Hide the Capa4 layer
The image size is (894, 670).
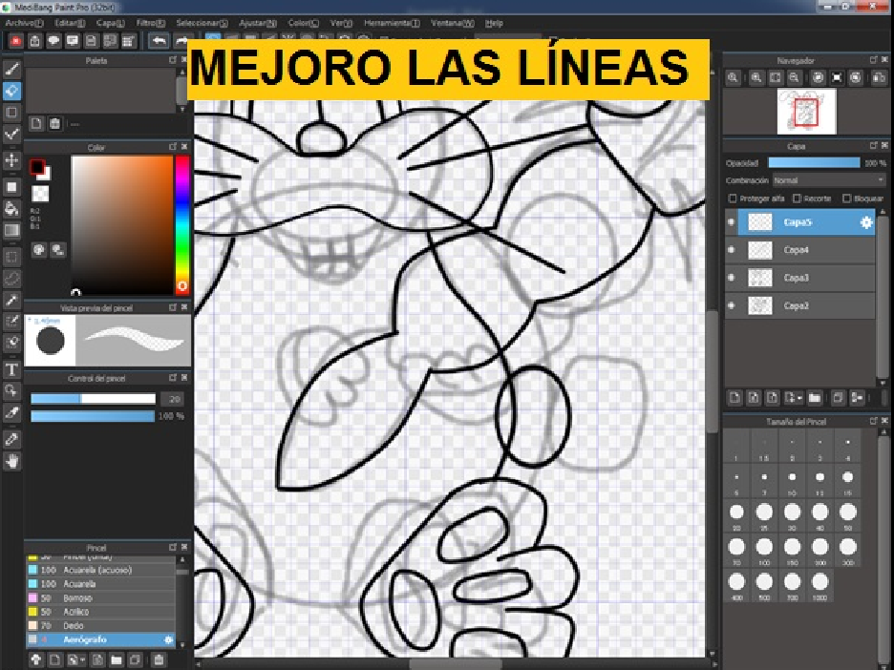(732, 249)
